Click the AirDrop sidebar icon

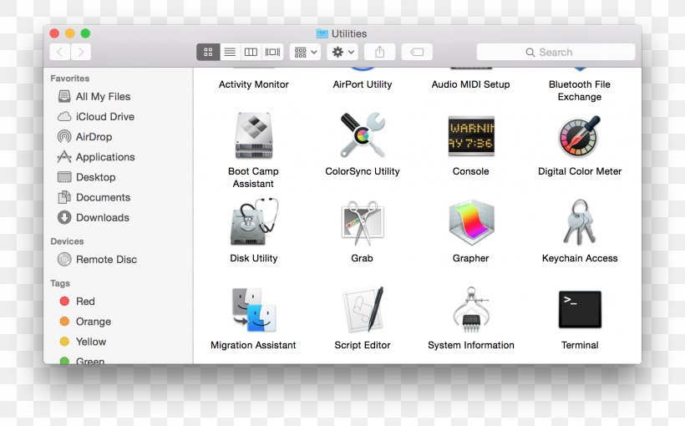point(64,137)
